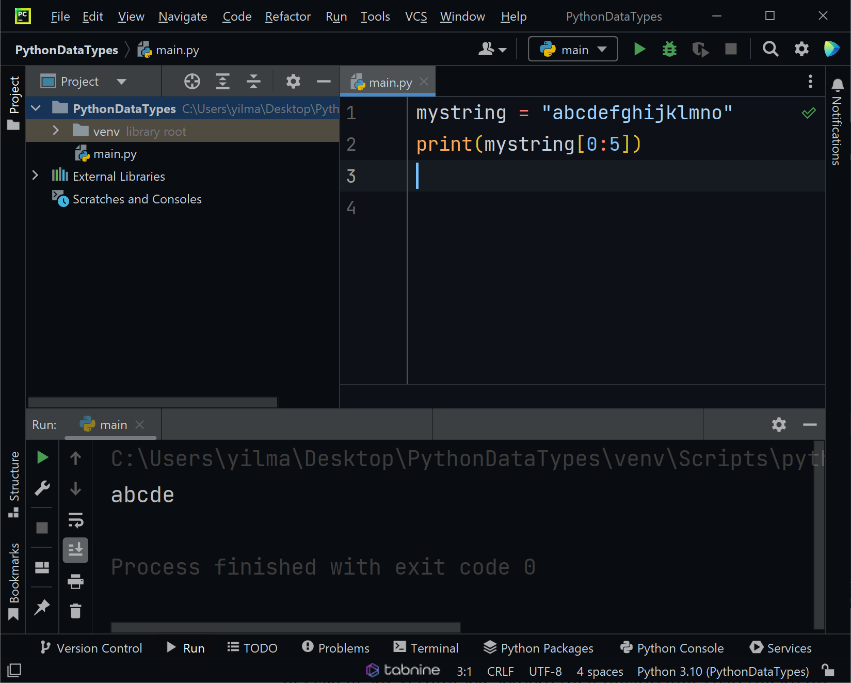Open Run panel settings gear
This screenshot has width=851, height=683.
(x=779, y=424)
